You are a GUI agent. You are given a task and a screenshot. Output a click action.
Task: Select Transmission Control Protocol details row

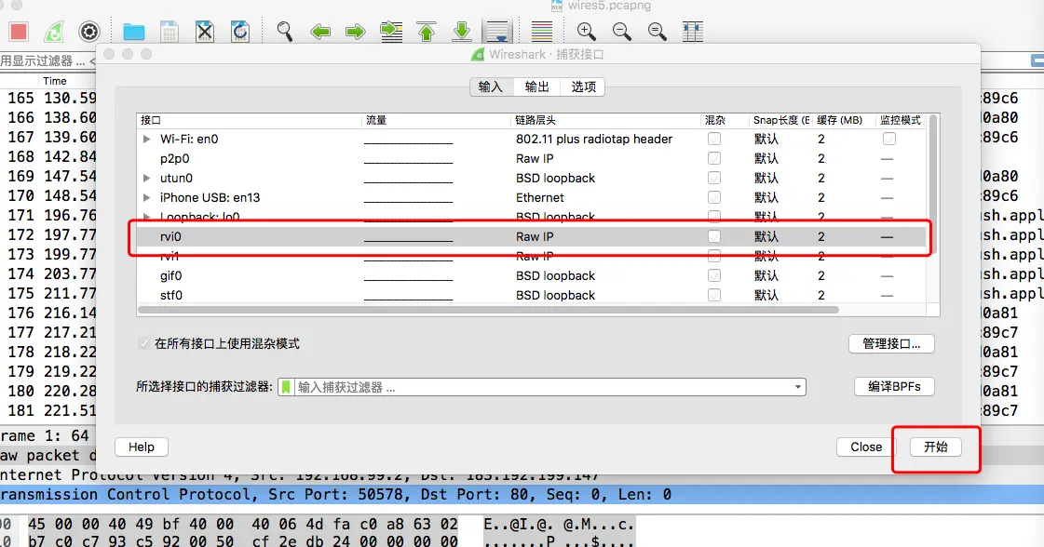[x=522, y=494]
